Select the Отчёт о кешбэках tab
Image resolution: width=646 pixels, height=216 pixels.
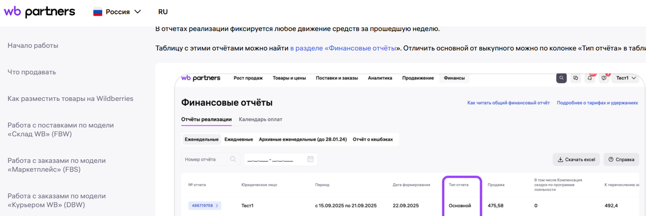click(x=373, y=139)
